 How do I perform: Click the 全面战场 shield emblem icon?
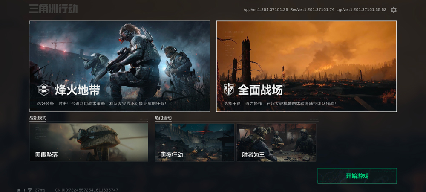click(229, 90)
